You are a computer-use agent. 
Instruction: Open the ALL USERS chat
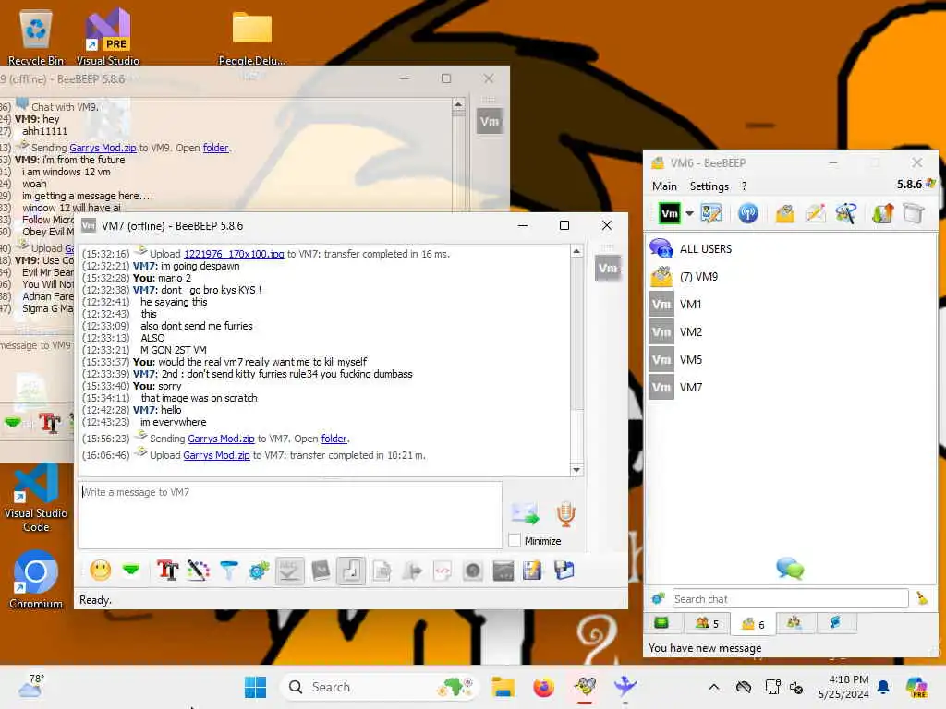tap(792, 248)
